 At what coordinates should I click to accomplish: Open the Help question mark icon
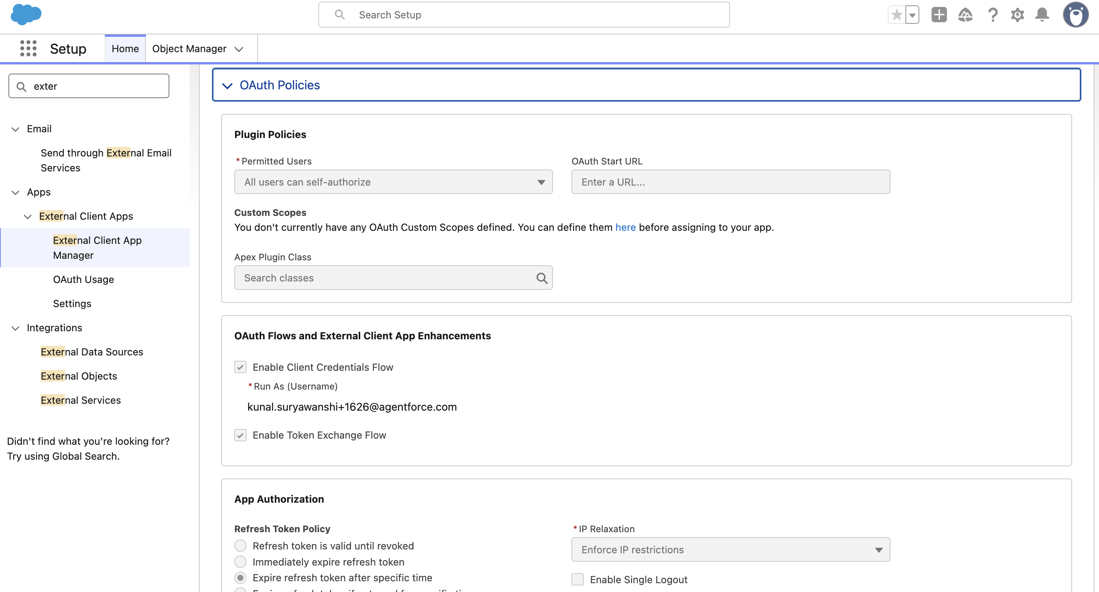pos(992,15)
